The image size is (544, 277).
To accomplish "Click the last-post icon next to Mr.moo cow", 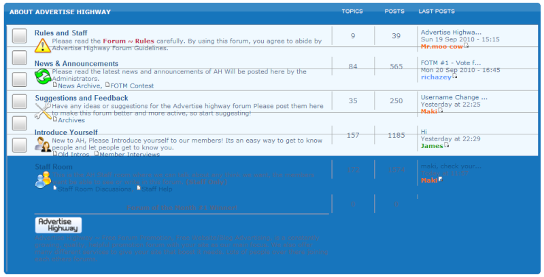I will click(x=466, y=45).
